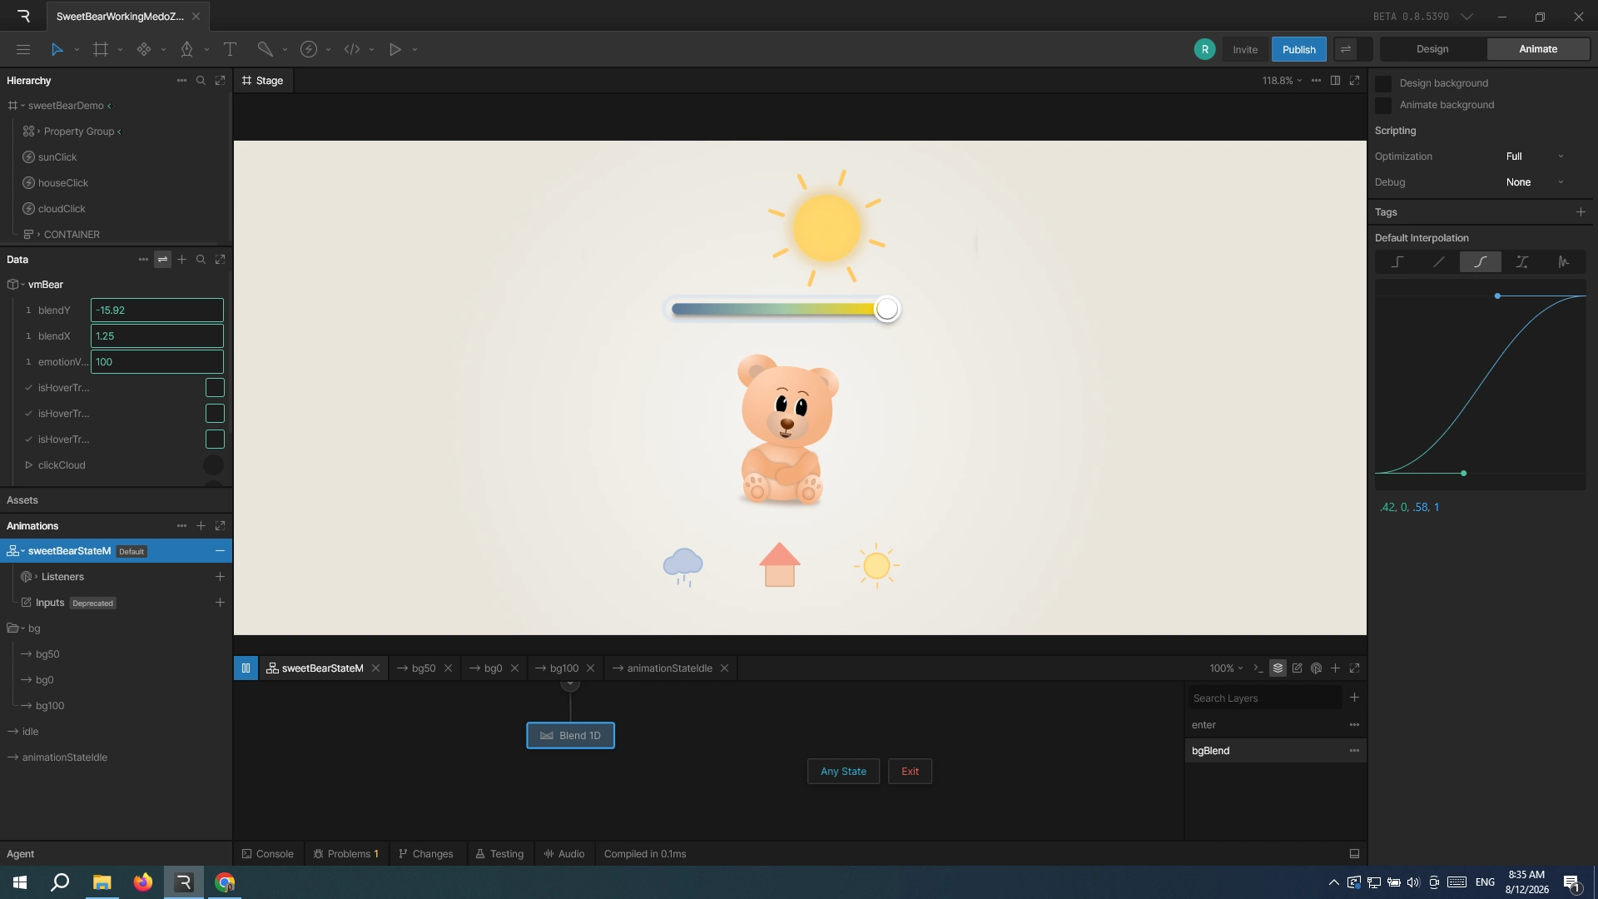1598x899 pixels.
Task: Search in the Data panel
Action: pos(201,260)
